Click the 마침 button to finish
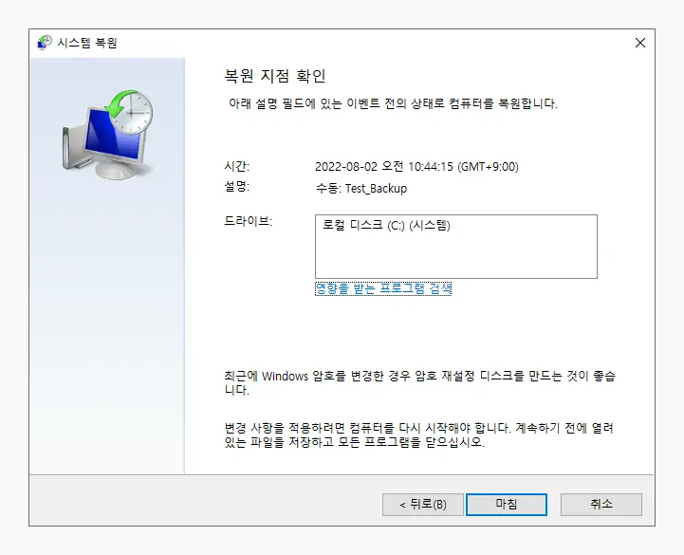The image size is (684, 555). 506,505
